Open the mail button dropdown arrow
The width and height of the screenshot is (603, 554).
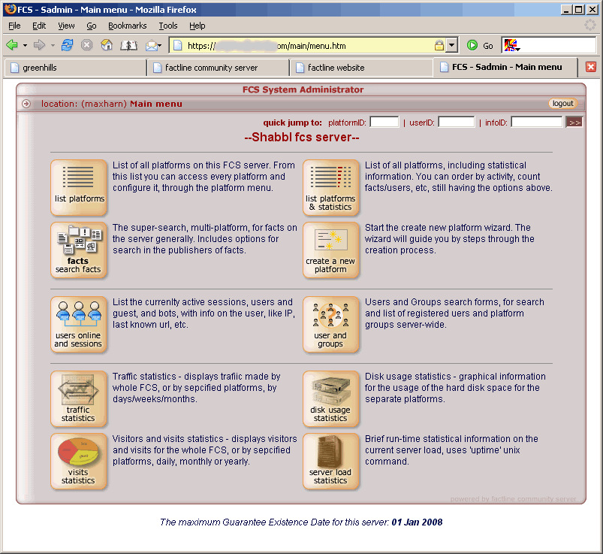pos(160,45)
